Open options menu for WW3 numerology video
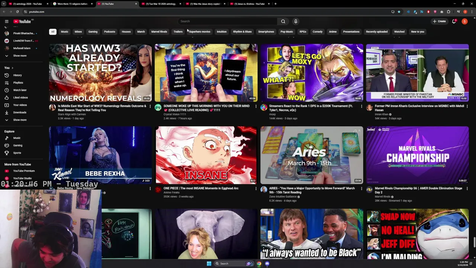This screenshot has height=268, width=476. tap(150, 106)
